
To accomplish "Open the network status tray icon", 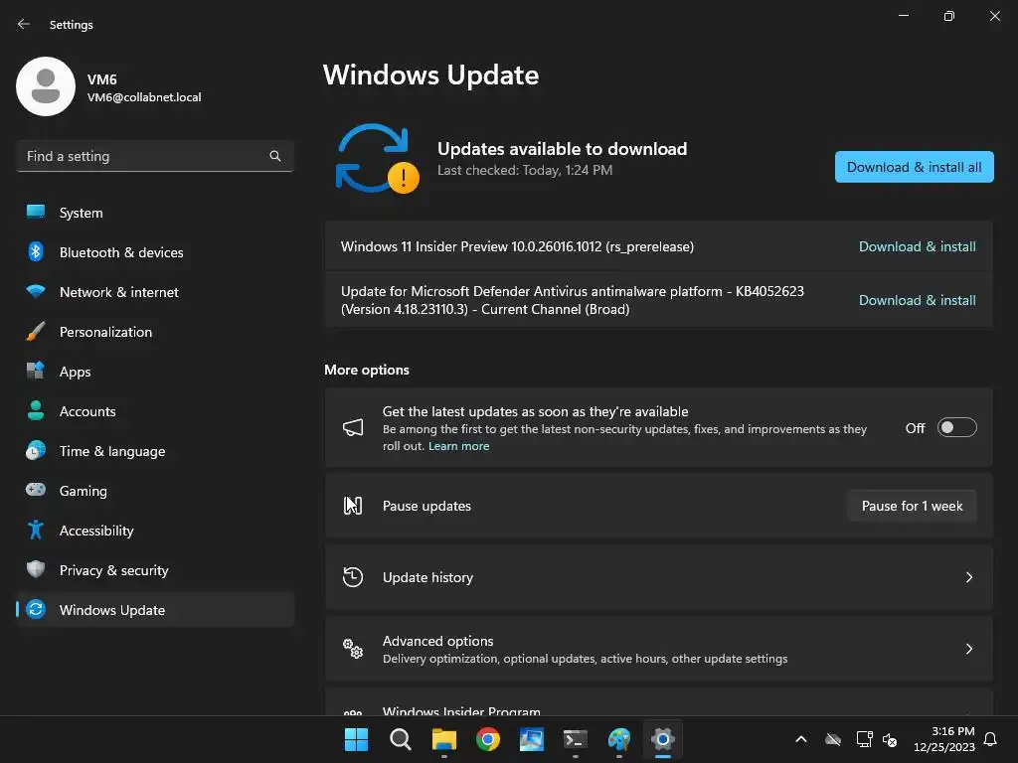I will pos(864,739).
